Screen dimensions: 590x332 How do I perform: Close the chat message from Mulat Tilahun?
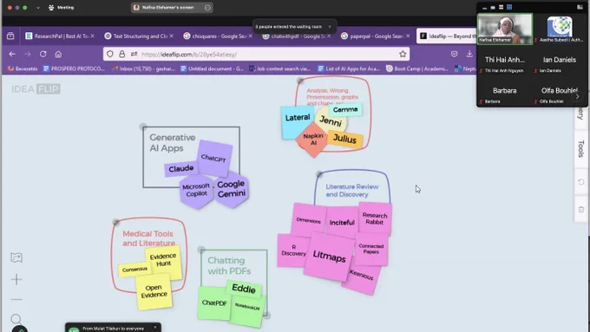155,328
